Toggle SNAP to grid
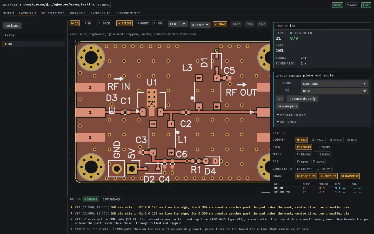The height and width of the screenshot is (234, 374). click(x=220, y=24)
